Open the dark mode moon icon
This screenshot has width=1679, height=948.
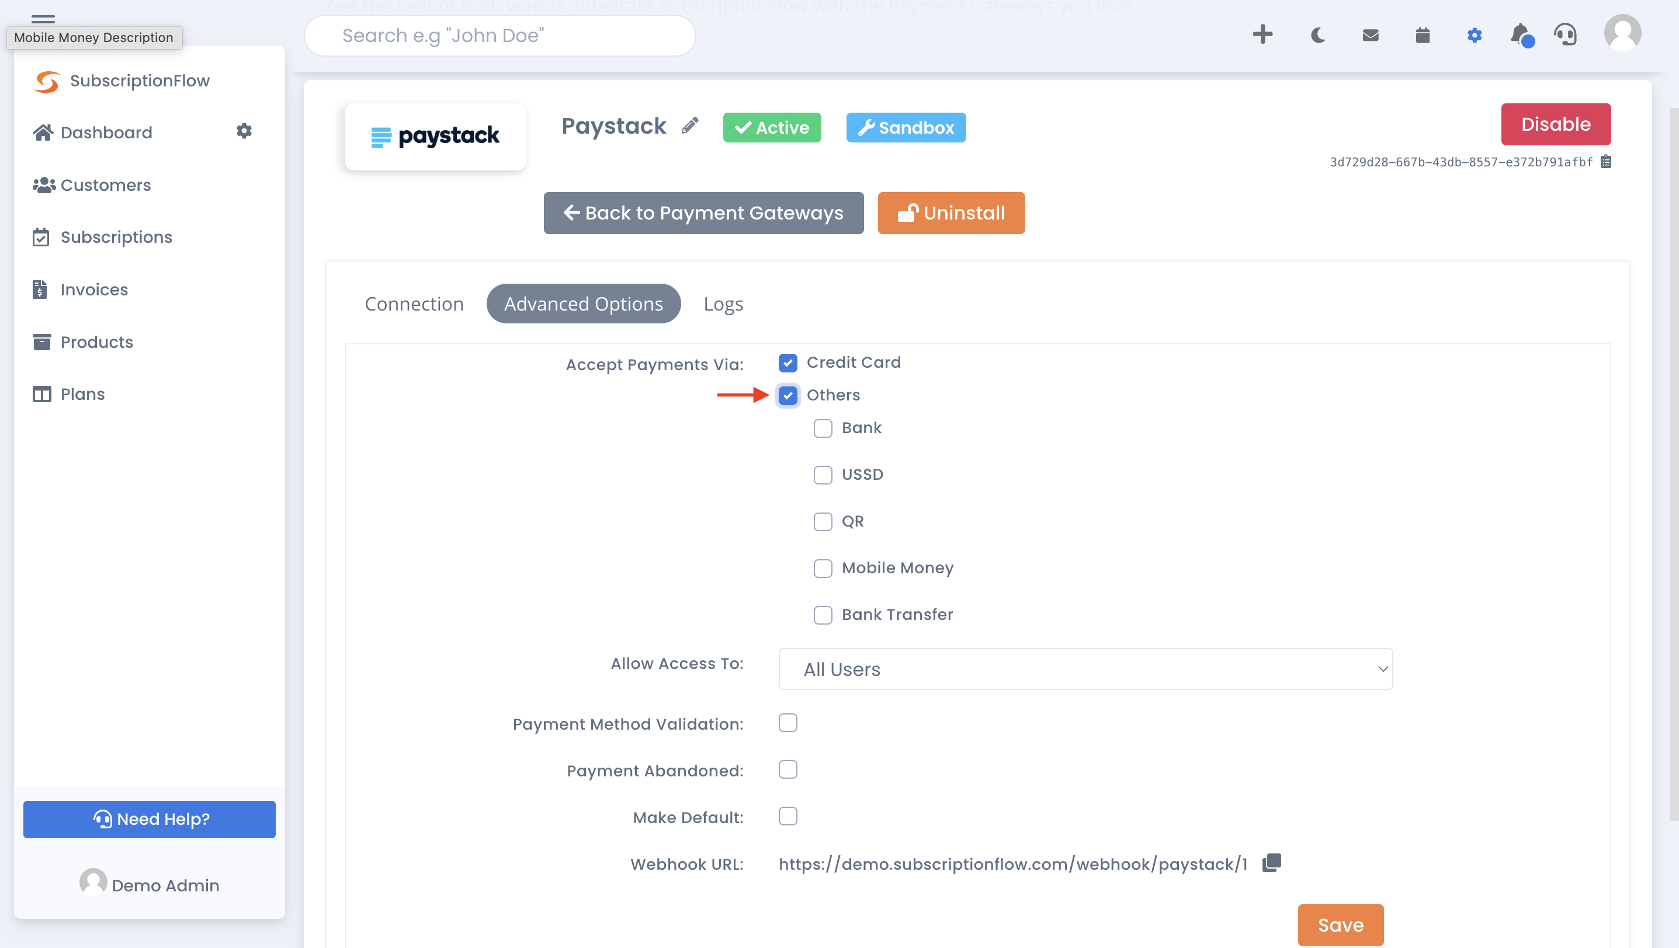(1318, 36)
